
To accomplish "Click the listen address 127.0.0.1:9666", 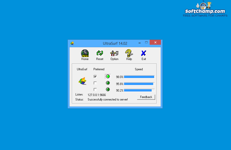I will point(97,95).
